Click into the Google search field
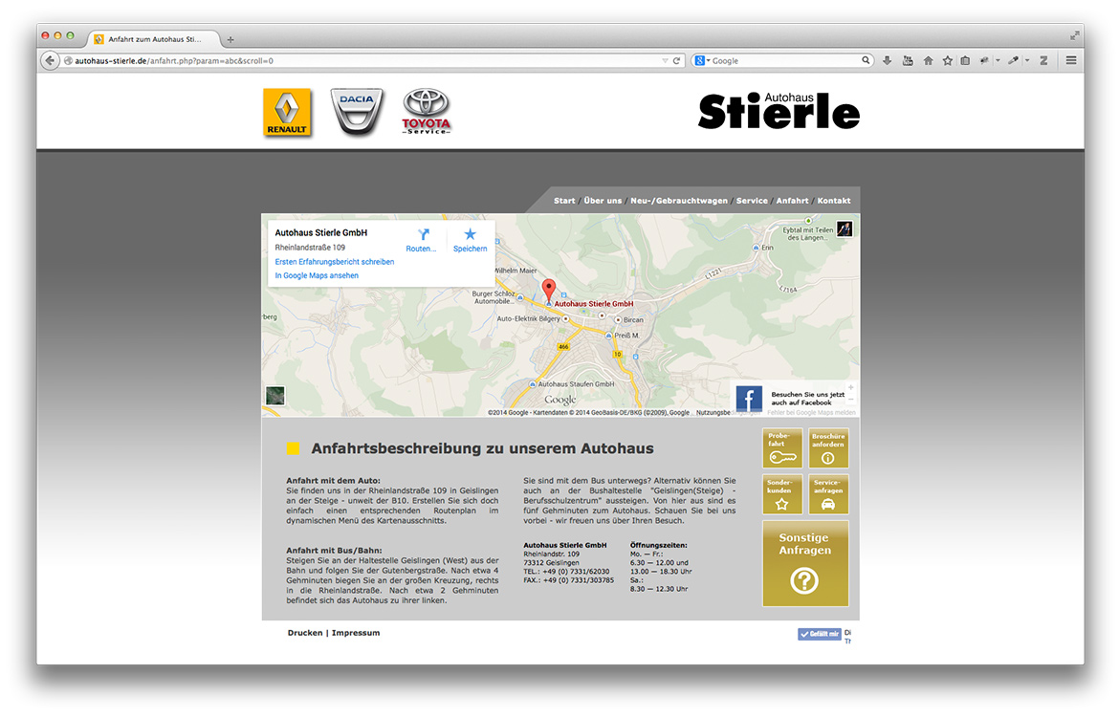Screen dimensions: 1119x717 pos(784,60)
